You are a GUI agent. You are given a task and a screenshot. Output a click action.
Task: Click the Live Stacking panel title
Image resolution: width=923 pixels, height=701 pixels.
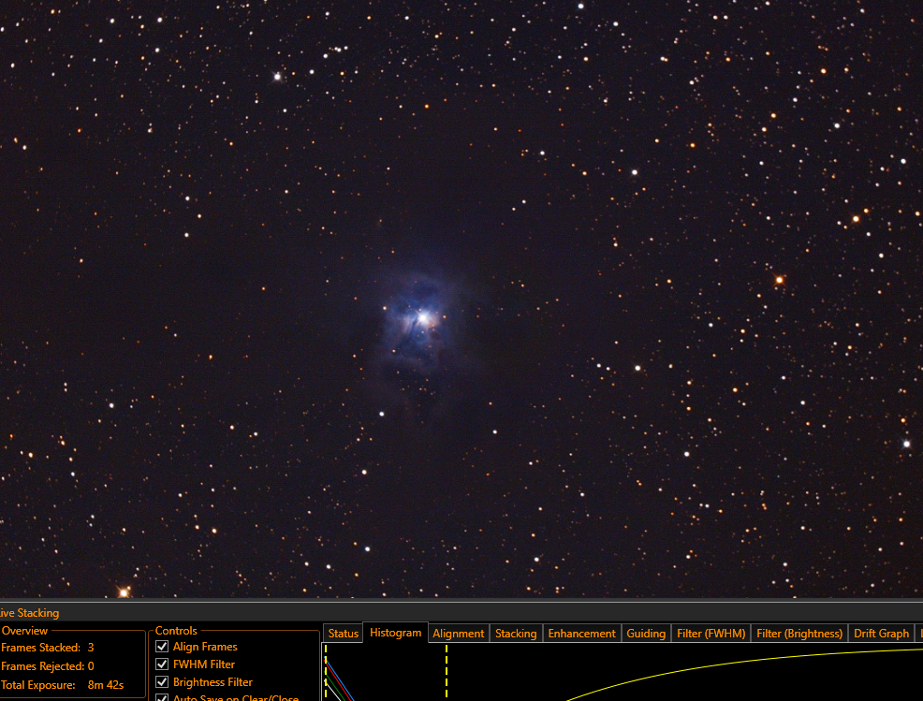(x=29, y=613)
